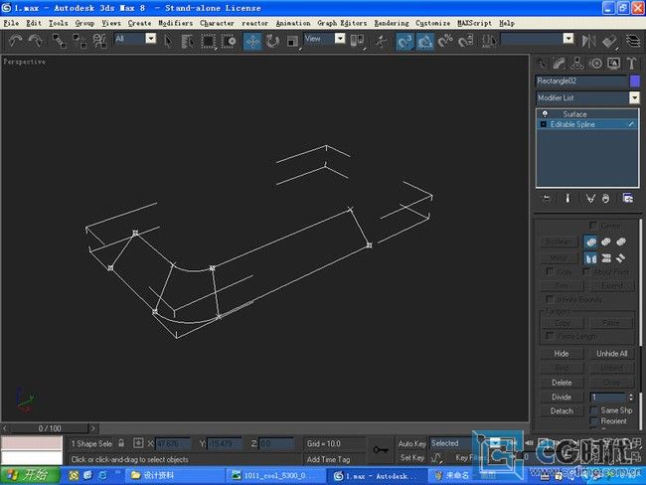646x485 pixels.
Task: Toggle Window/Crossing selection mode
Action: click(229, 41)
